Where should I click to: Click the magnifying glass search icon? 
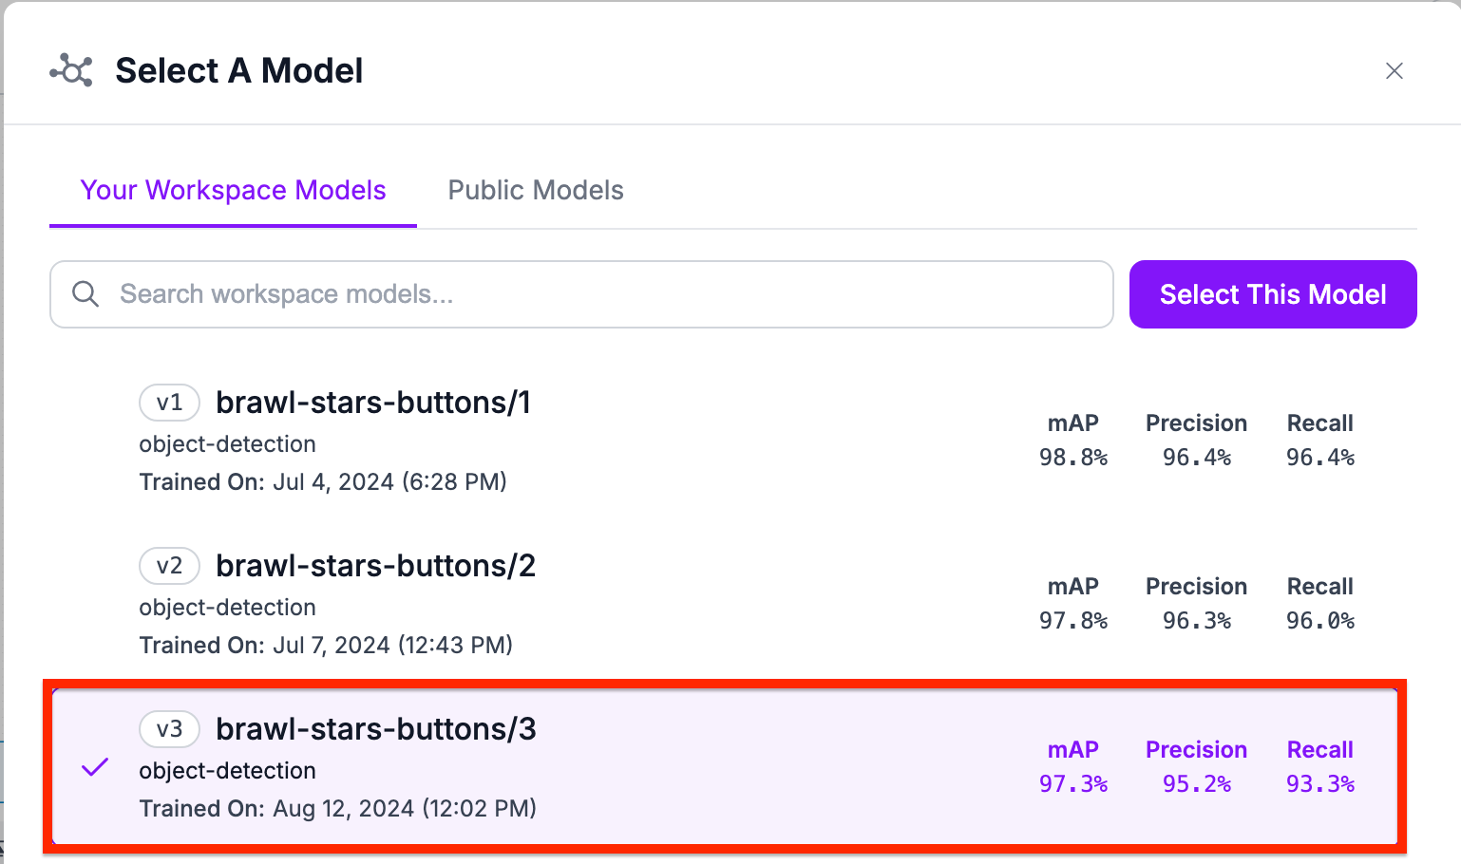85,294
